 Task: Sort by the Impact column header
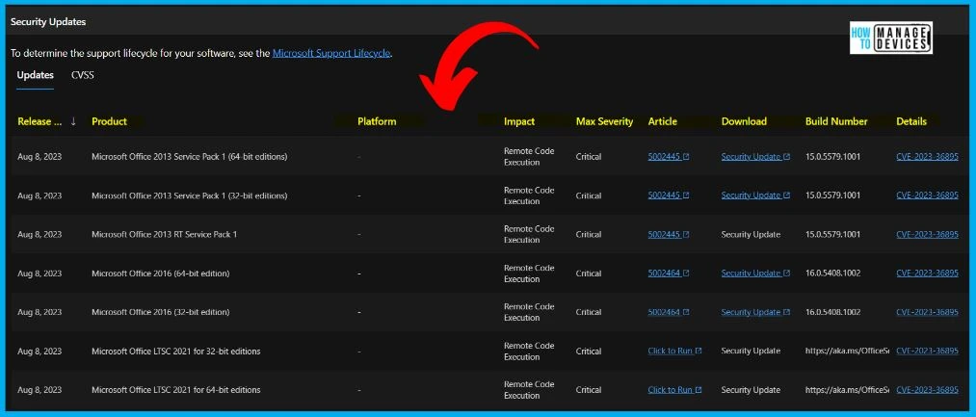(519, 122)
